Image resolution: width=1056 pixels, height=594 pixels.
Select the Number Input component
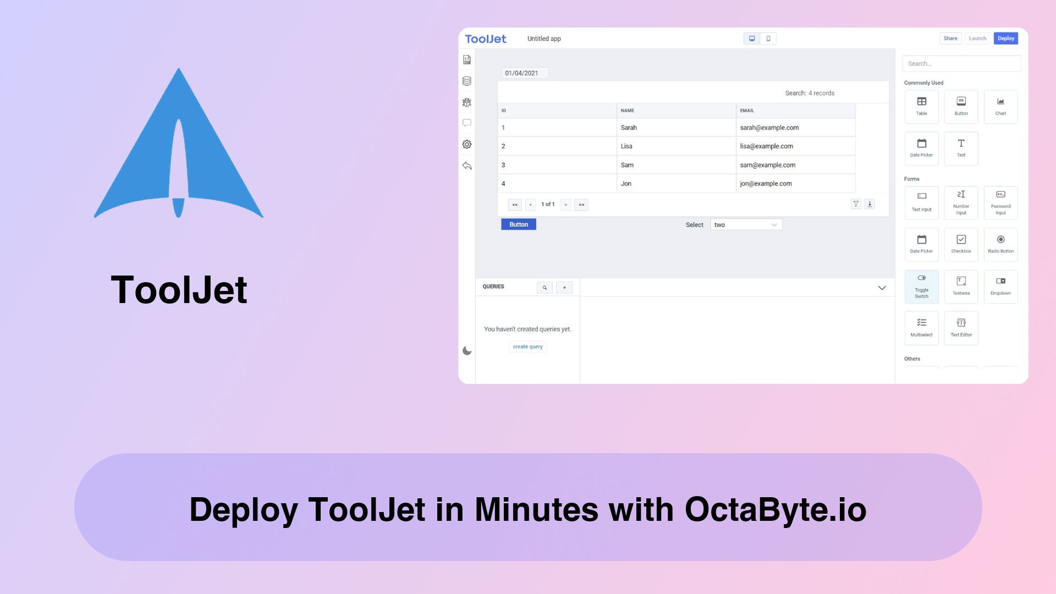click(961, 202)
